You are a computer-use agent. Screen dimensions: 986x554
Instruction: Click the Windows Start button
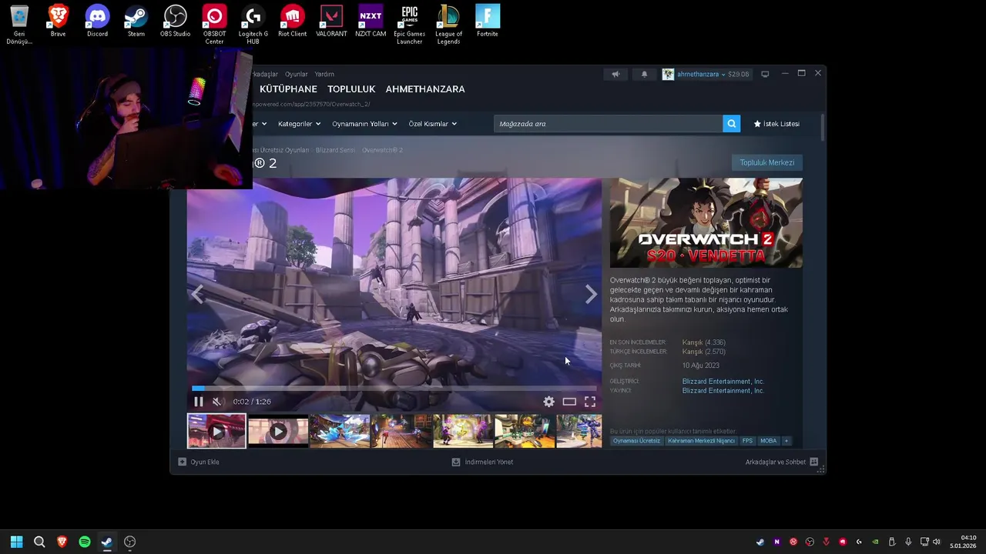(x=16, y=542)
